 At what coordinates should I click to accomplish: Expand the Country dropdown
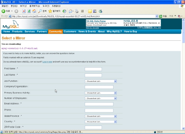coord(115,122)
